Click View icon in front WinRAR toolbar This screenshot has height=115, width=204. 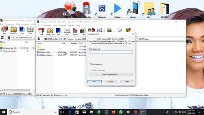[x=67, y=32]
